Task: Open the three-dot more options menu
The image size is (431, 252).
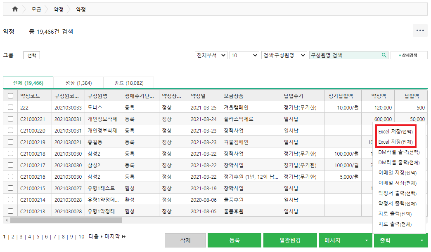Action: tap(420, 30)
